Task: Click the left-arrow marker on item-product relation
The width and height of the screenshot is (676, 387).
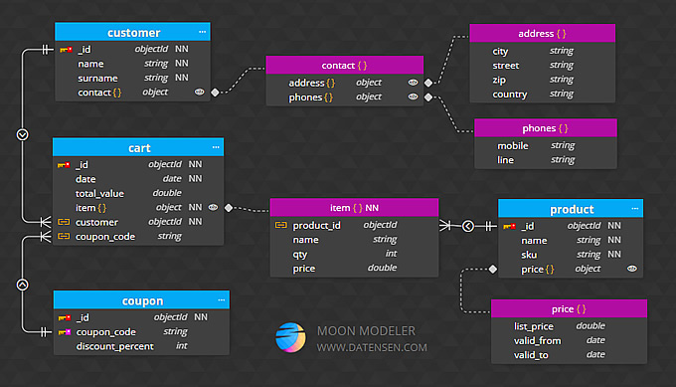Action: tap(468, 226)
